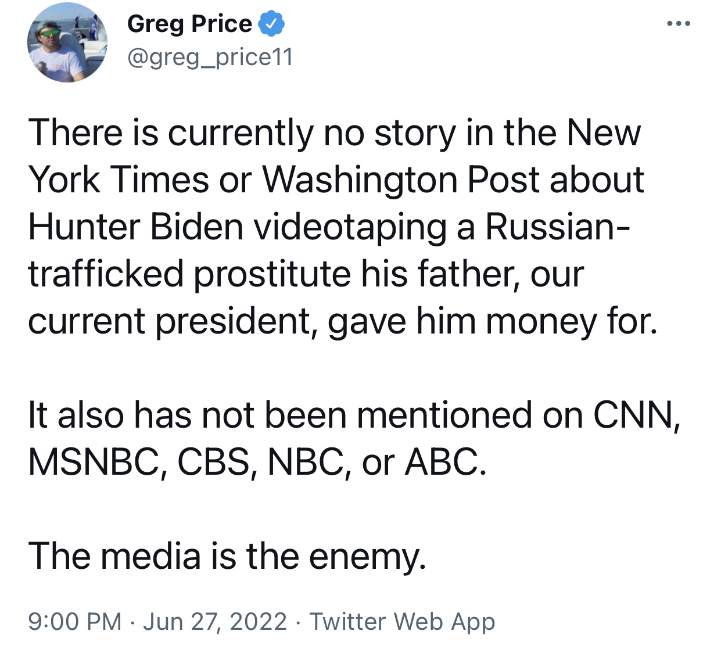The width and height of the screenshot is (721, 656).
Task: Click the blue verified badge
Action: 271,24
